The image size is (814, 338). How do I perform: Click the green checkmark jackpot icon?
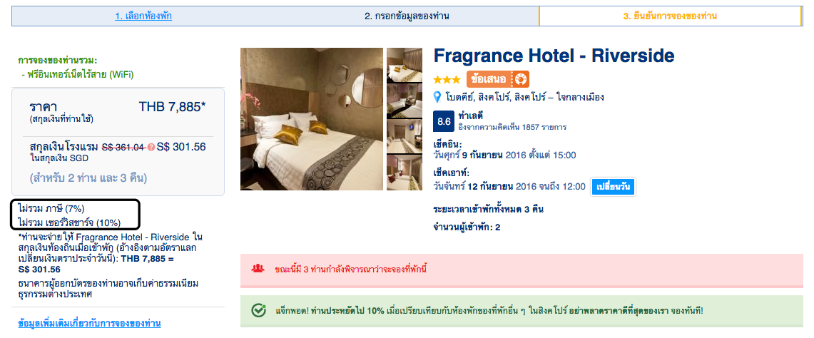click(258, 310)
